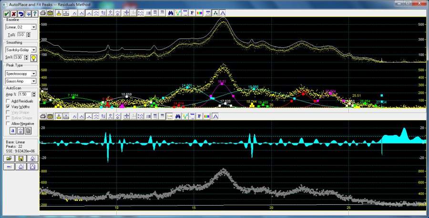Cancel with the red X icon
Viewport: 429px width, 218px height.
[13, 14]
